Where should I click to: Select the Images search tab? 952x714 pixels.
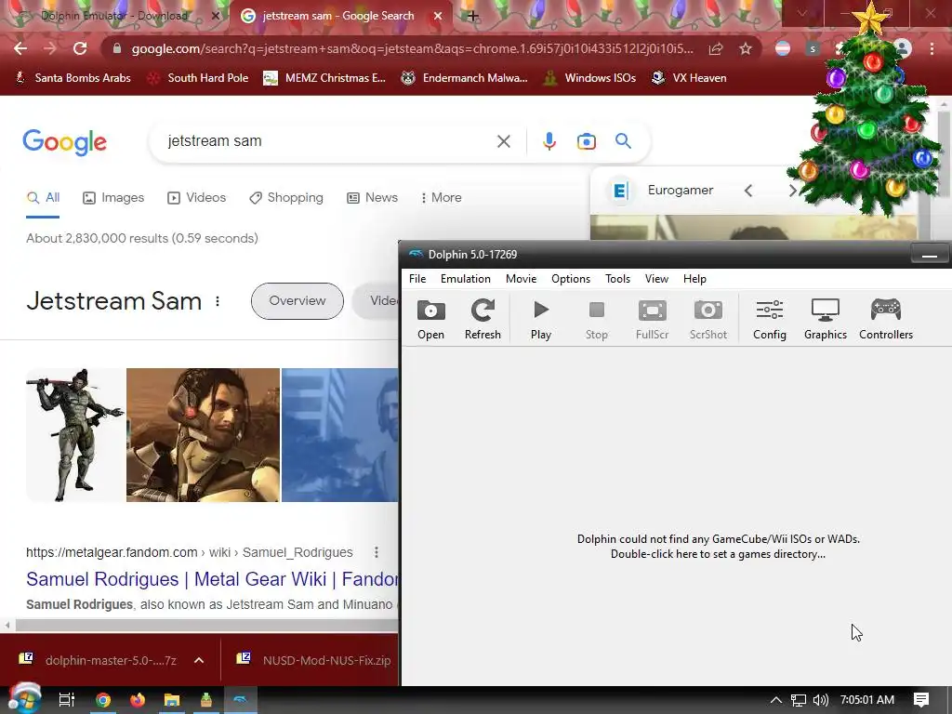[113, 198]
